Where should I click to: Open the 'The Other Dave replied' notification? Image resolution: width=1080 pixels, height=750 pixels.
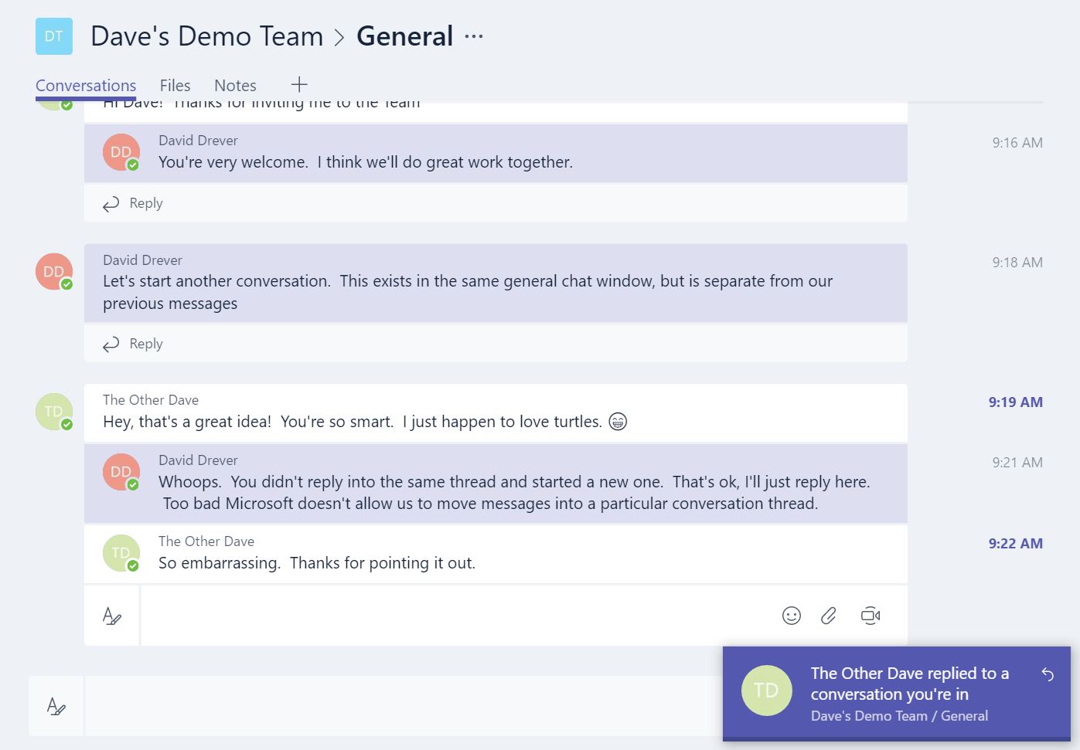click(x=897, y=694)
